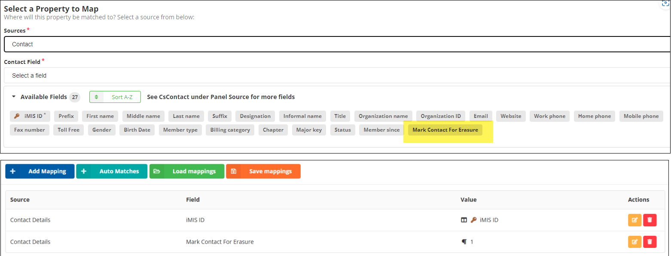
Task: Select the Mark Contact For Erasure field
Action: click(x=445, y=130)
